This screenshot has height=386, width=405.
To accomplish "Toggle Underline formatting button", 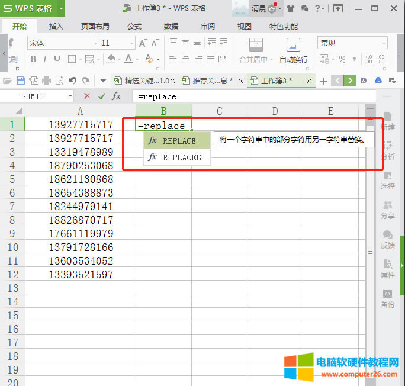I will (x=57, y=59).
